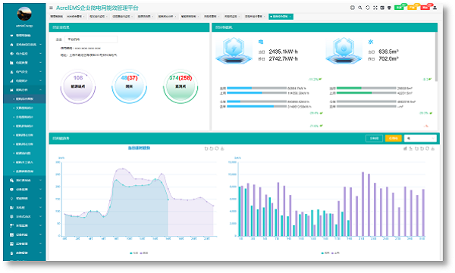Click the 2435.1kW·h electricity value
The image size is (455, 273).
[283, 52]
